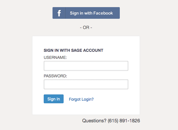Click the '- OR -' separator text

[86, 28]
